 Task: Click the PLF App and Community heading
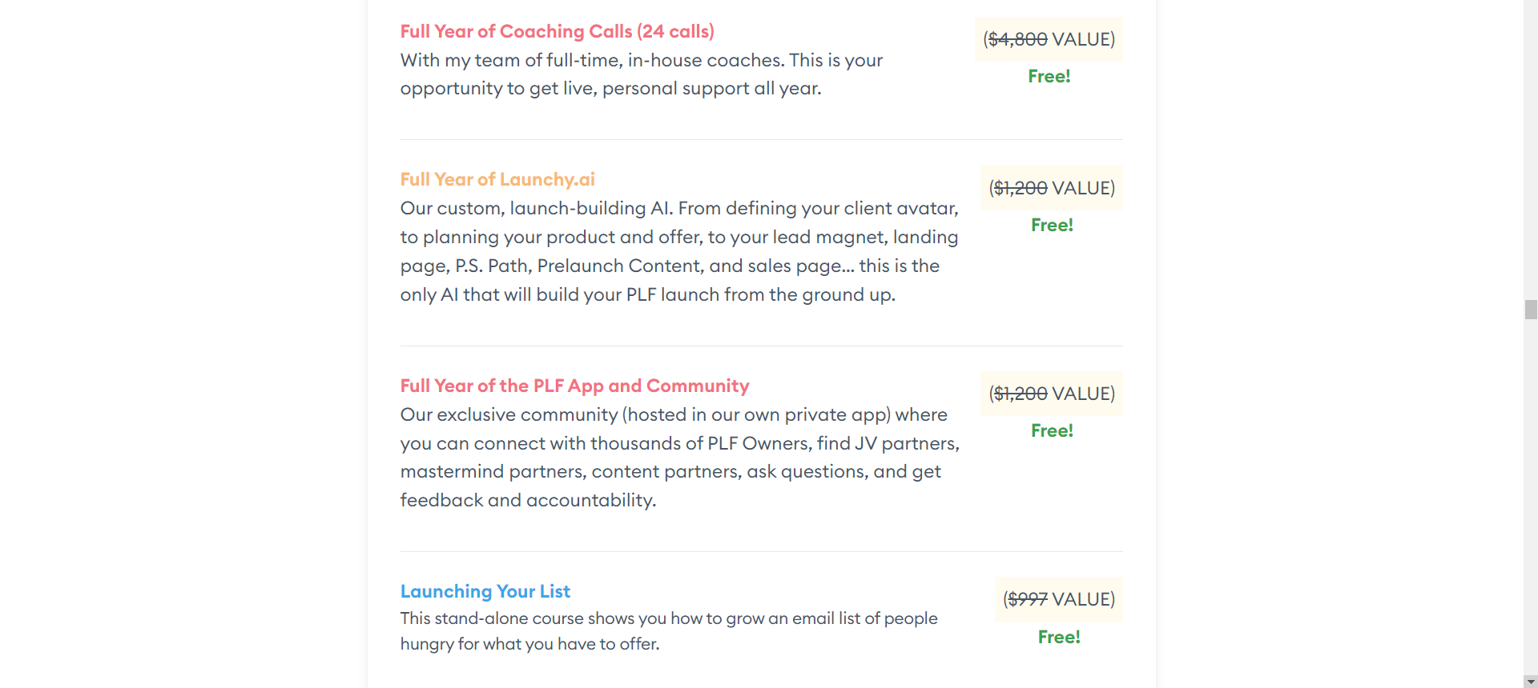[574, 386]
